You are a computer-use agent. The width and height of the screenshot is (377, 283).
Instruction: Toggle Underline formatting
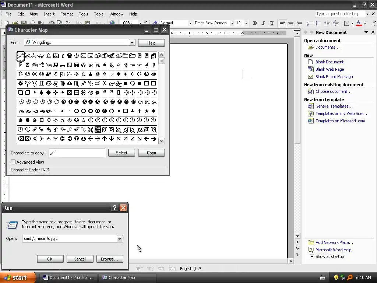272,23
